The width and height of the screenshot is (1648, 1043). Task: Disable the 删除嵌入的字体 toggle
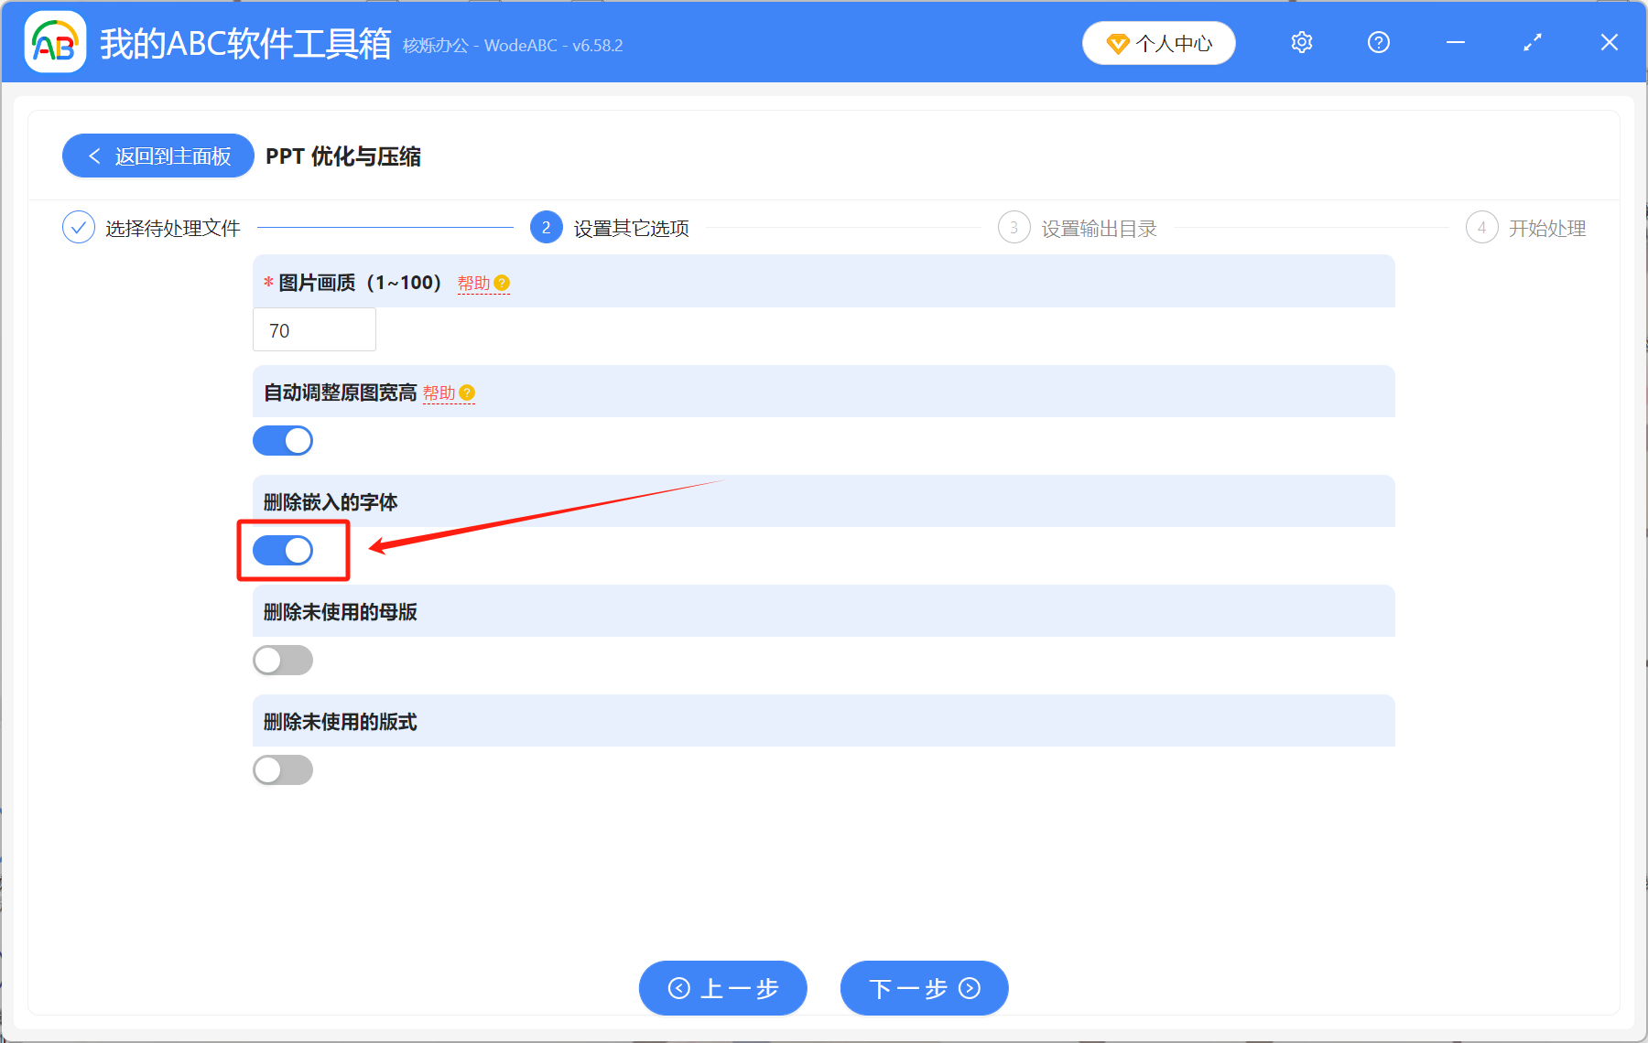point(282,550)
